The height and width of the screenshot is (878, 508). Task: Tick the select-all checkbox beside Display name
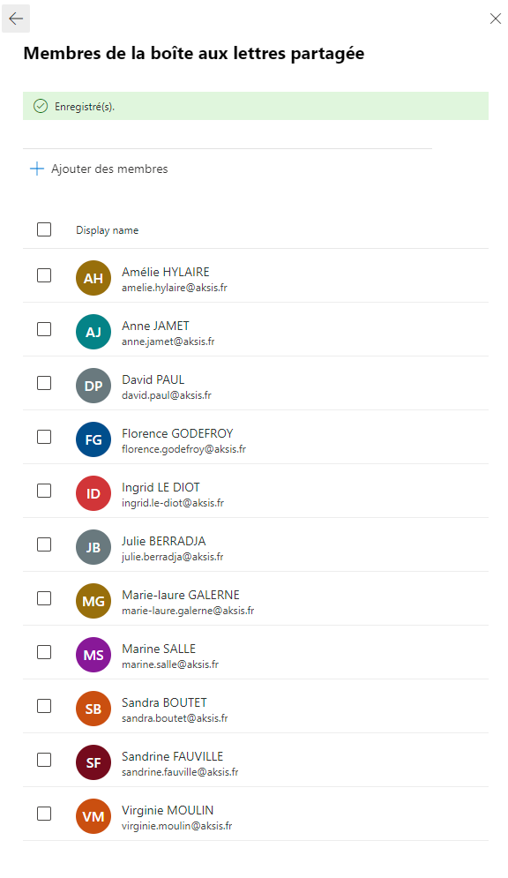pos(43,229)
